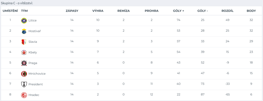This screenshot has height=101, width=263.
Task: Click the ZÁPASY column header
Action: click(72, 11)
